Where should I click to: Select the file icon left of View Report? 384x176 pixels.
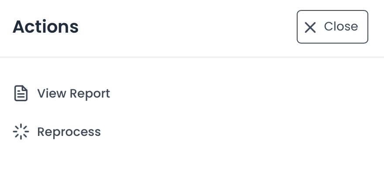pos(21,94)
